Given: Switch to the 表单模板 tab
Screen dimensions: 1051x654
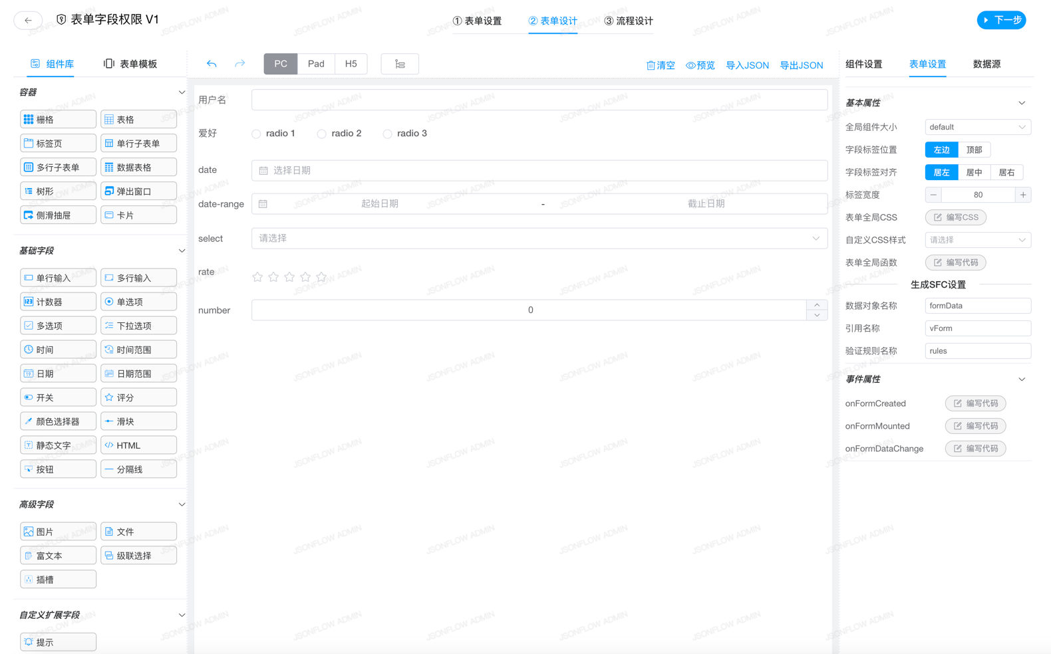Looking at the screenshot, I should (130, 64).
